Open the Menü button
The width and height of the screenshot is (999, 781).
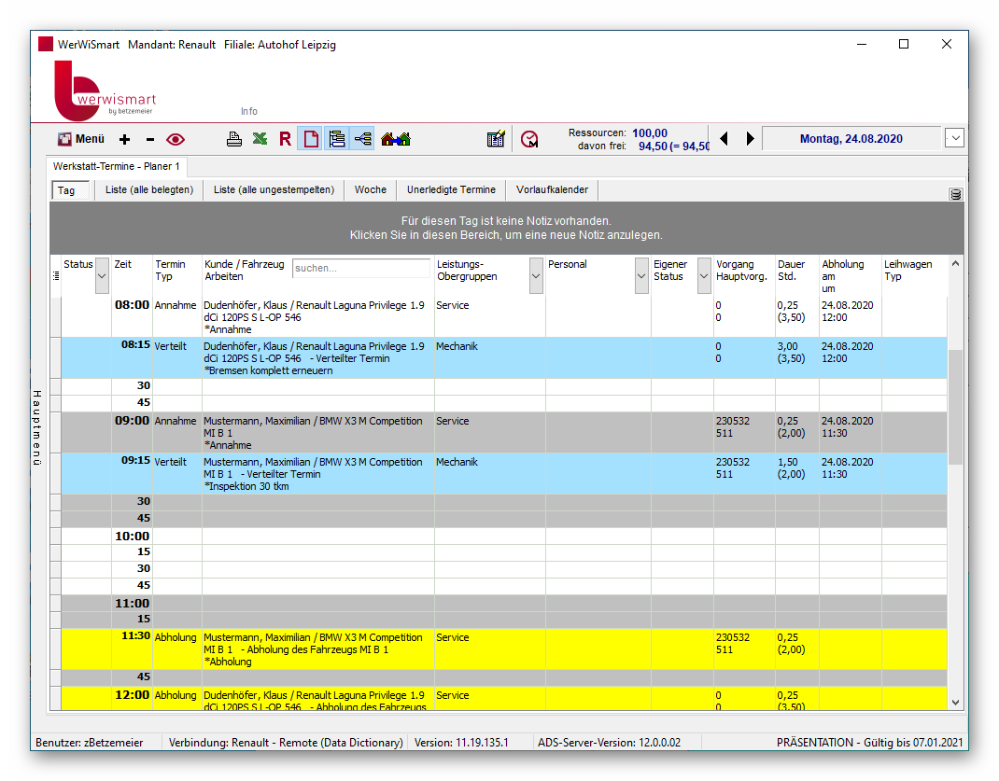point(81,139)
